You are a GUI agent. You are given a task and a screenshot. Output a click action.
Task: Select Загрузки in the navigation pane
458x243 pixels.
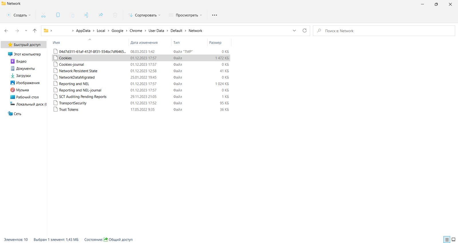(23, 76)
